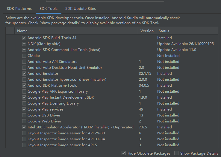Check Google Web Driver checkbox
This screenshot has width=221, height=157.
[24, 121]
